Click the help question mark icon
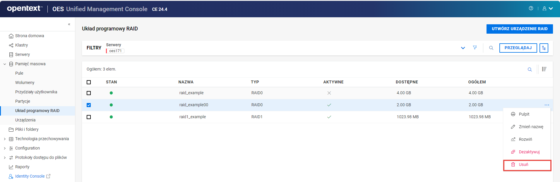Screen dimensions: 560x182 click(x=531, y=8)
